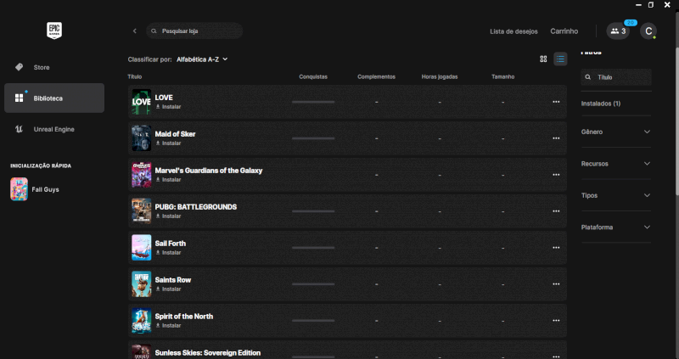Click the Sail Forth cover art
Screen dimensions: 679x359
(142, 248)
